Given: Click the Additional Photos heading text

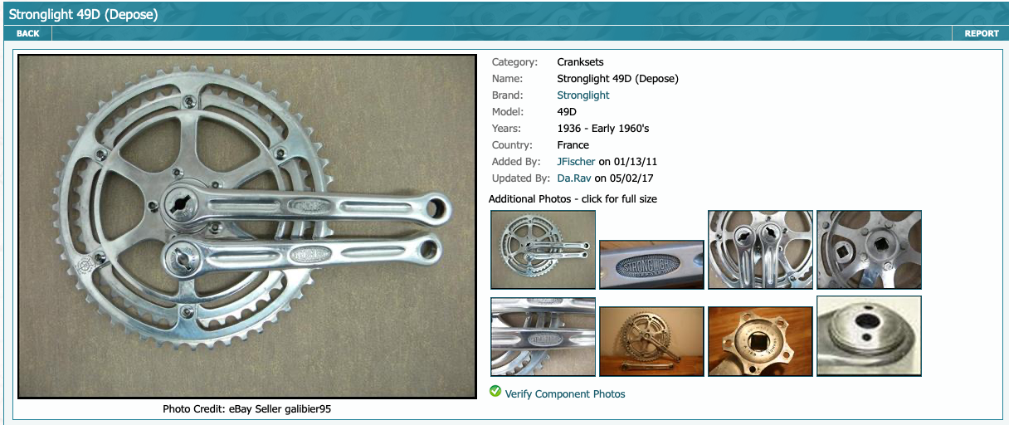Looking at the screenshot, I should click(x=573, y=199).
